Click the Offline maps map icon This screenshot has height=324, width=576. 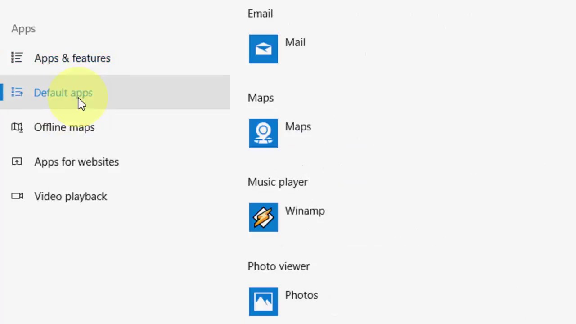[17, 127]
